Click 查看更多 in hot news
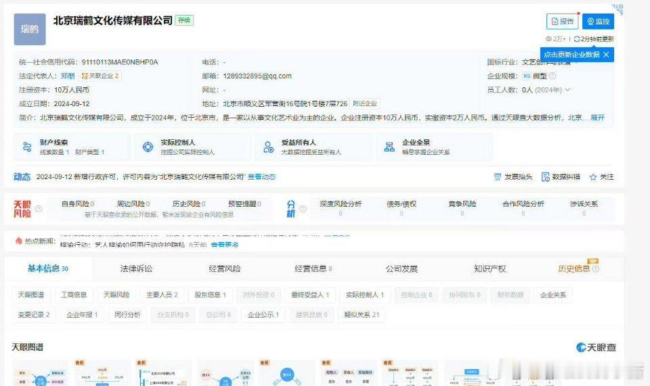650x386 pixels. tap(225, 245)
